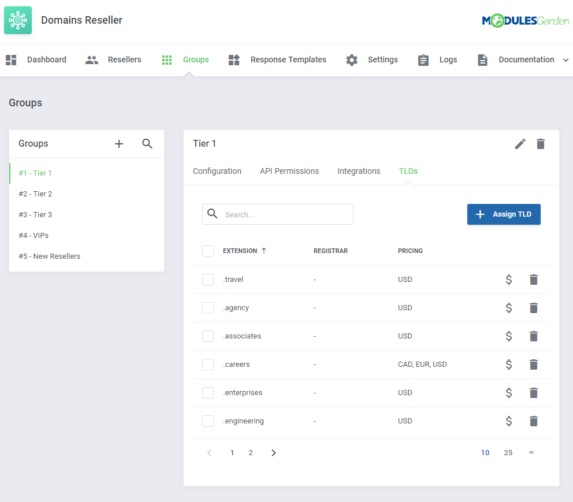
Task: Open pricing for .agency TLD
Action: (508, 308)
